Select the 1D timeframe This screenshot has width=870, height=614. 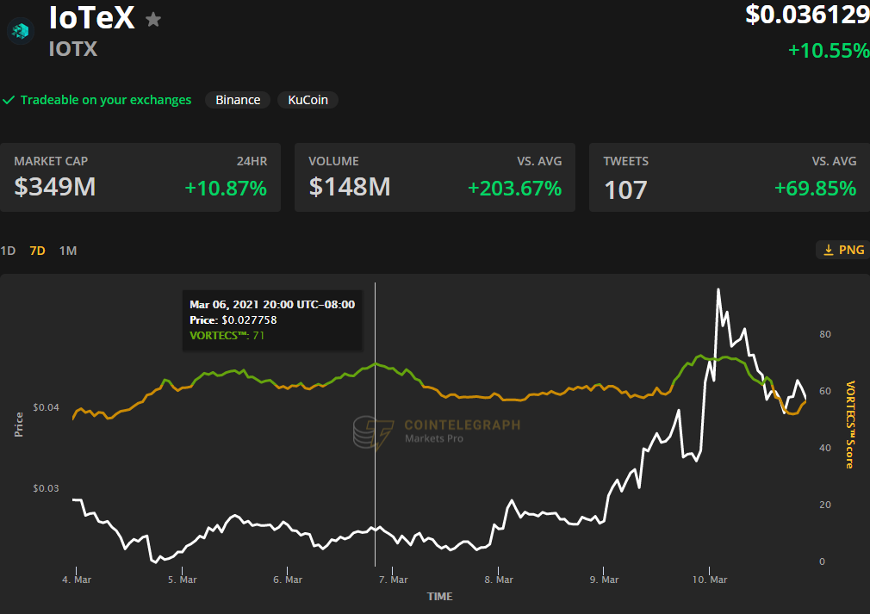(8, 251)
